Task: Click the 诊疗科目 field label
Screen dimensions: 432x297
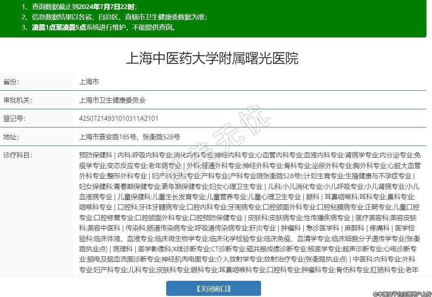Action: click(18, 155)
